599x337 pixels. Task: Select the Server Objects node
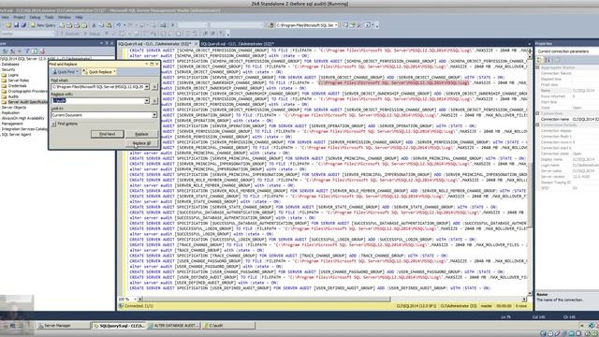[14, 108]
